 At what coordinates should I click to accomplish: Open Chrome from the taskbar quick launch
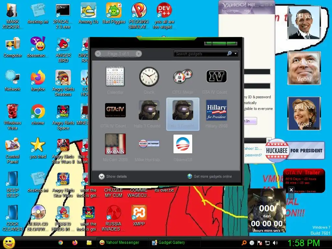61,243
